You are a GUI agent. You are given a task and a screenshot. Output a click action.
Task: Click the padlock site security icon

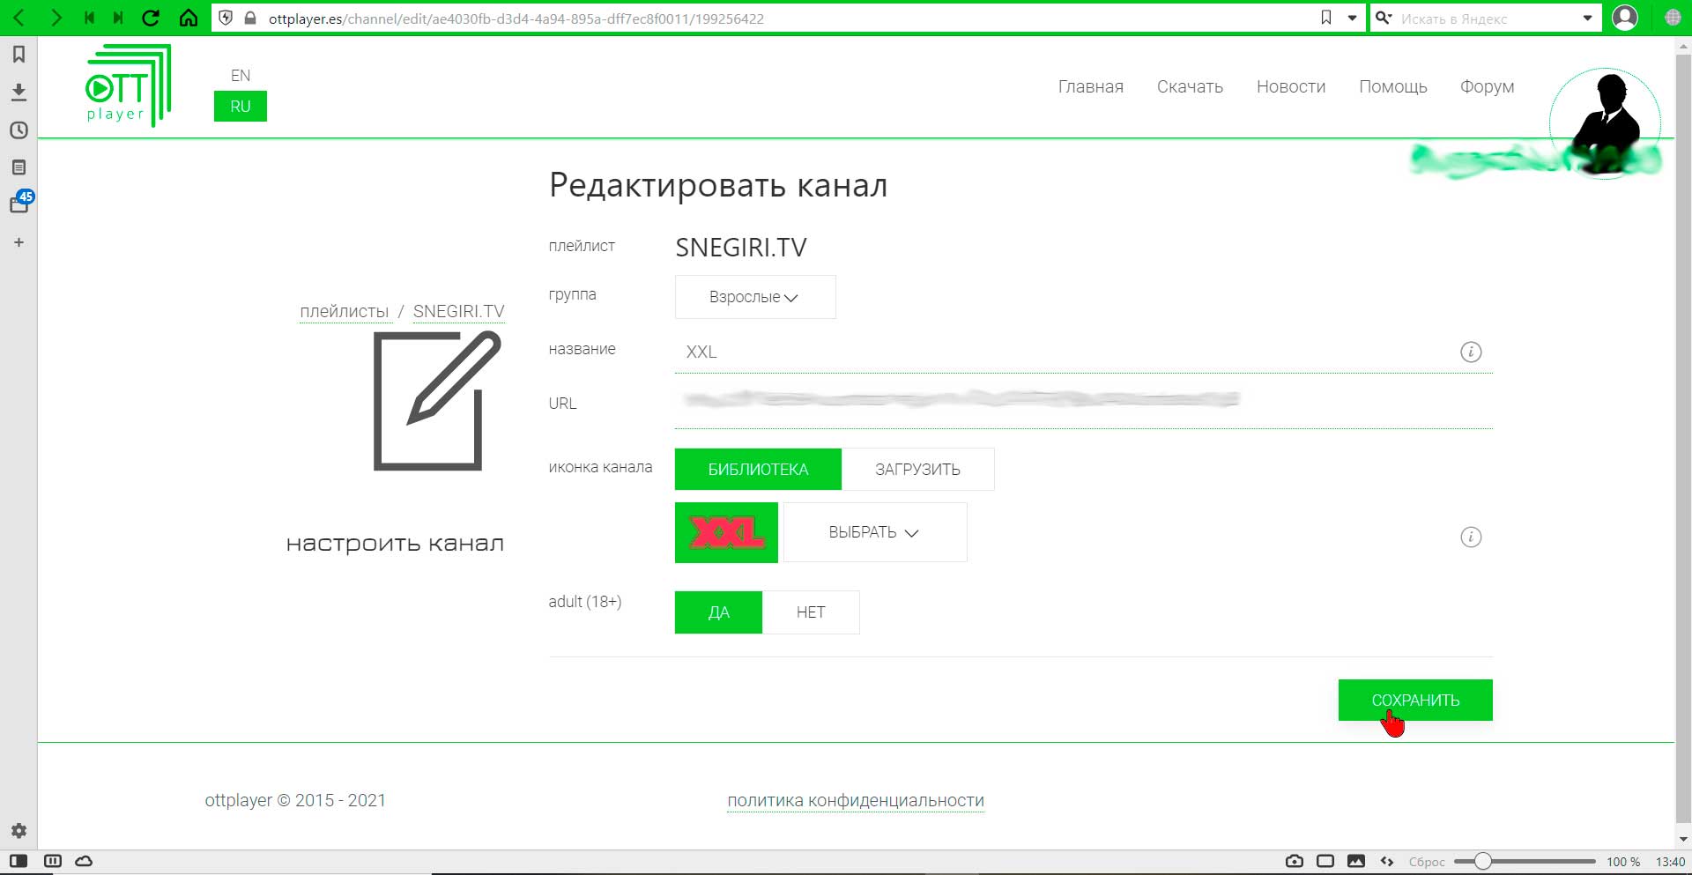[x=250, y=18]
